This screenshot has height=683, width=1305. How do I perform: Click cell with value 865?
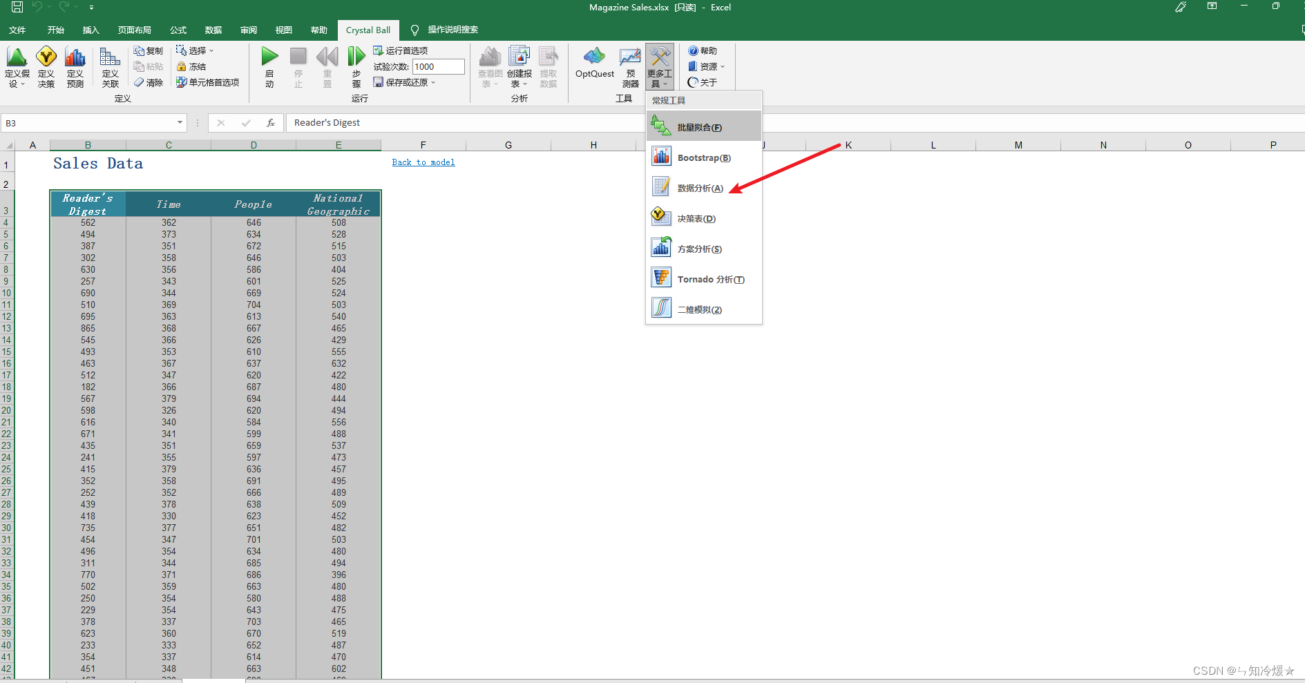click(88, 328)
